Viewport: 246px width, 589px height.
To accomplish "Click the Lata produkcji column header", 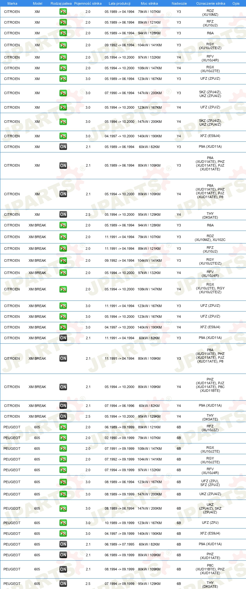I will click(120, 3).
